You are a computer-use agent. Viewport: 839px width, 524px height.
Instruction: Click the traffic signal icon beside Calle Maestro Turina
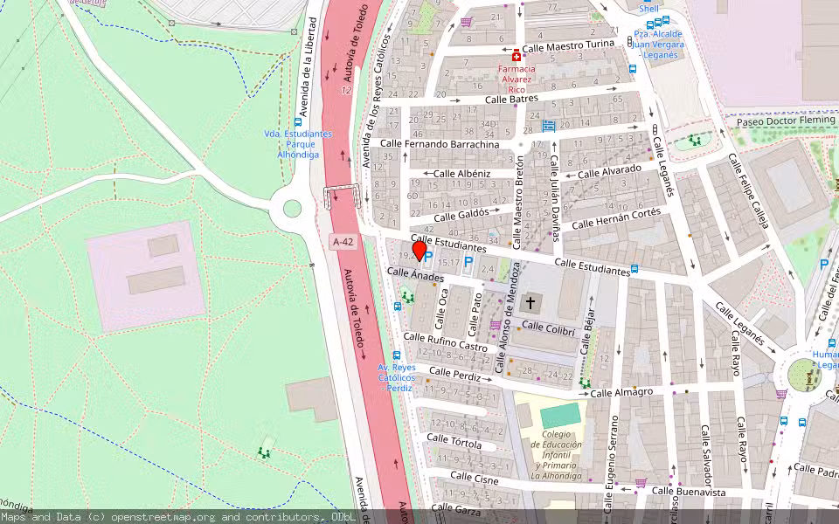tap(629, 42)
